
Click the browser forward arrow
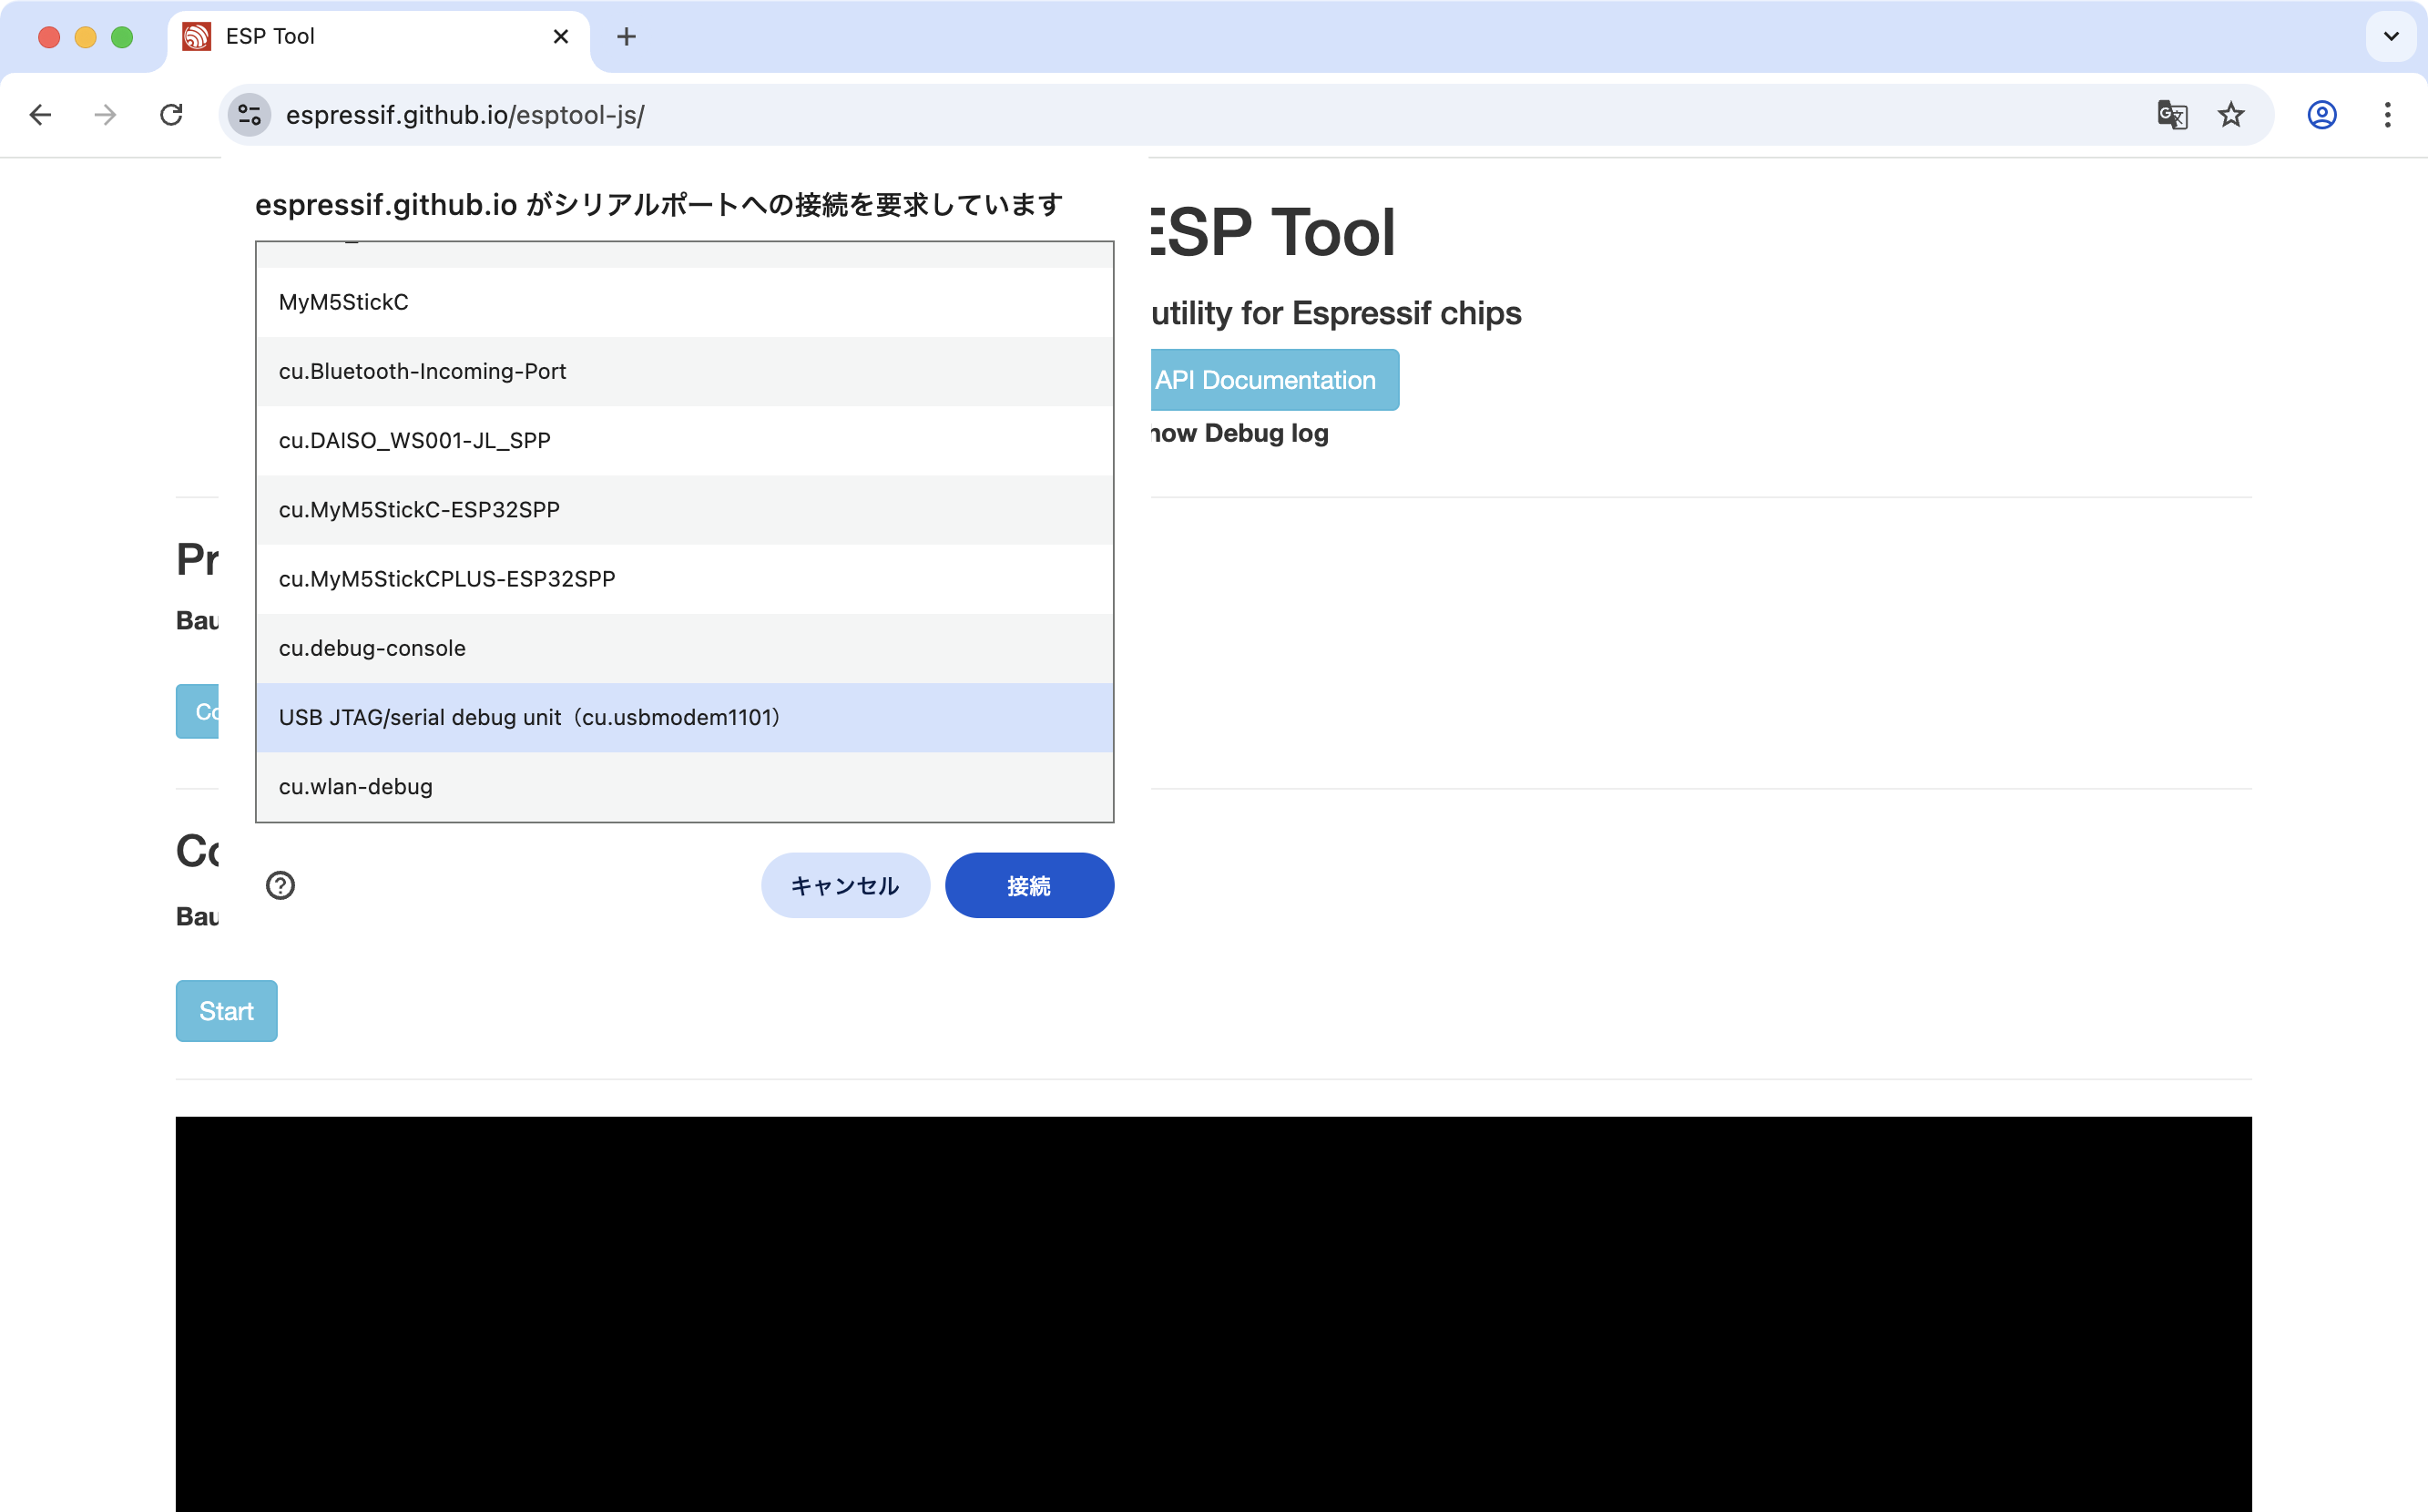[105, 115]
